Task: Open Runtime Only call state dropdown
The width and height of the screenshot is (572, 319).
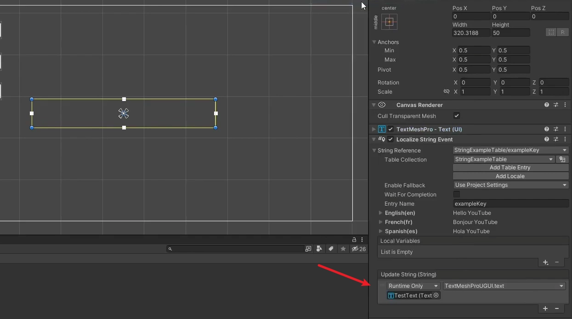Action: pyautogui.click(x=413, y=286)
